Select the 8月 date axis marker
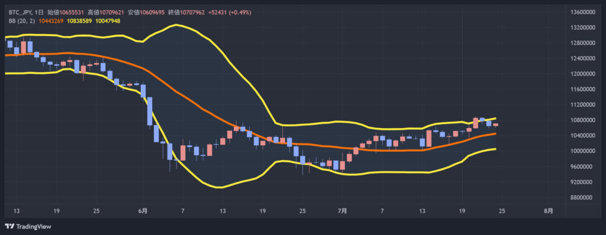This screenshot has width=606, height=235. pos(548,211)
